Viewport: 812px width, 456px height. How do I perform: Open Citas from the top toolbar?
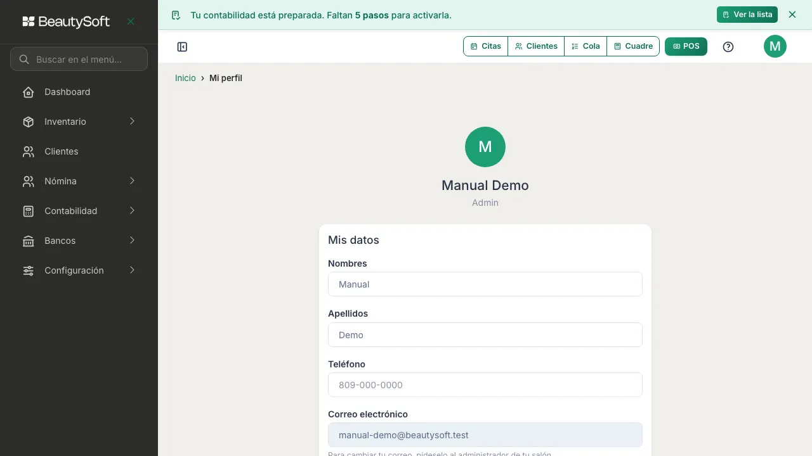point(486,46)
